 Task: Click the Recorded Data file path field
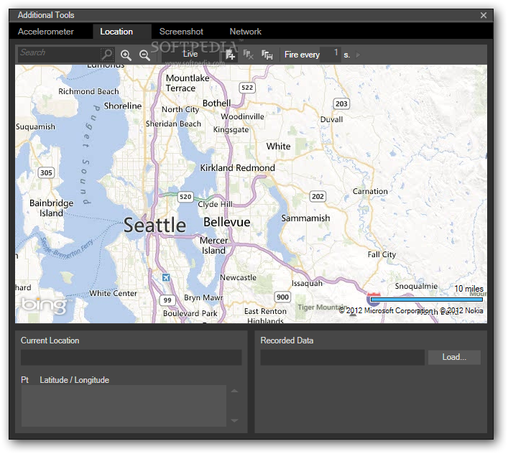coord(343,358)
